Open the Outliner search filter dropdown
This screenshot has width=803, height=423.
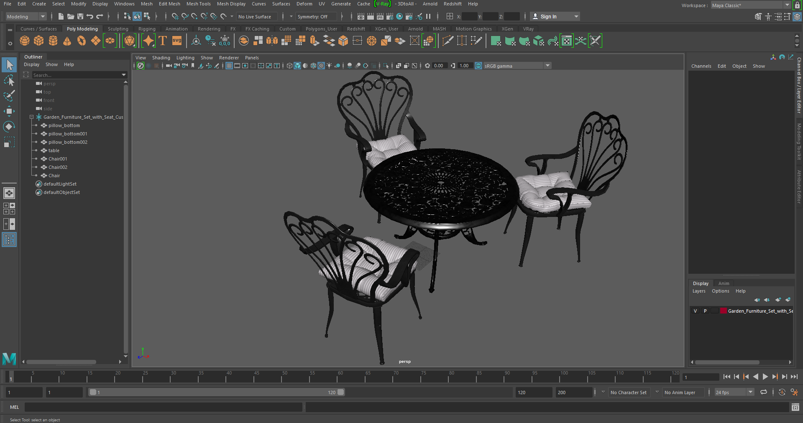[124, 75]
